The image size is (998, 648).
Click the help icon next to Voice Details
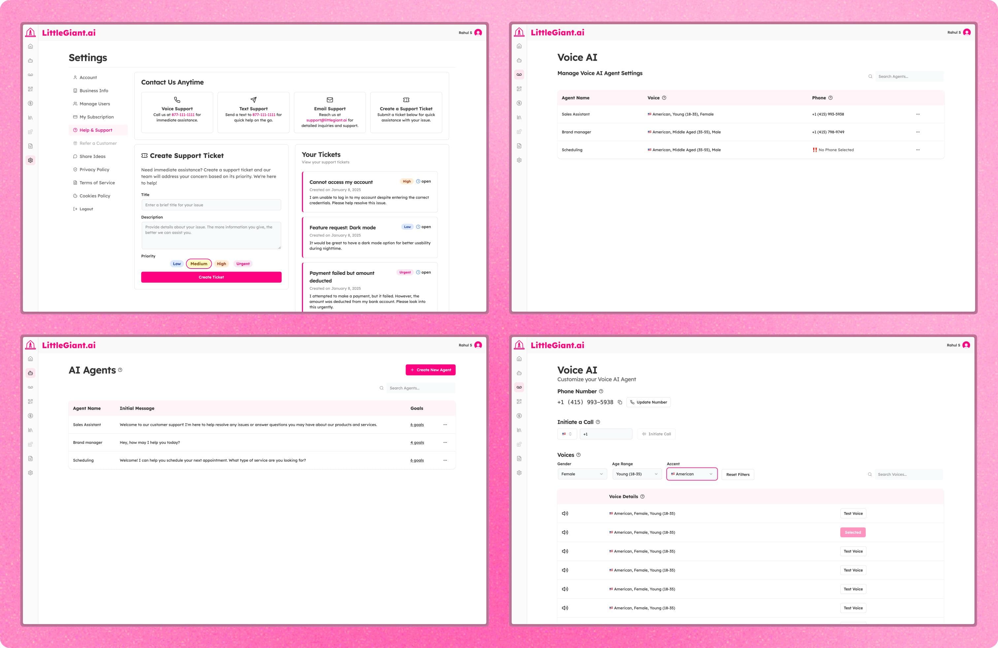tap(643, 497)
